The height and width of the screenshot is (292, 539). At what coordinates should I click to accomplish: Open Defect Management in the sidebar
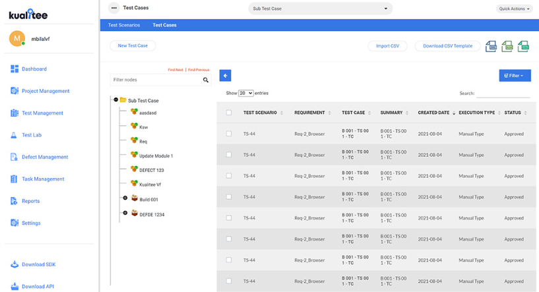tap(45, 157)
